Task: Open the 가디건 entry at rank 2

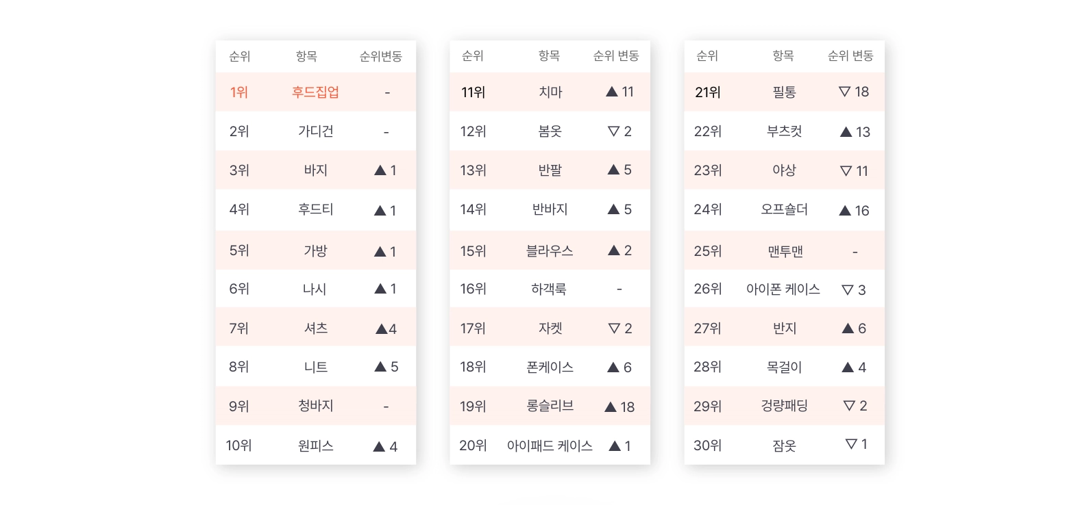Action: pos(316,131)
